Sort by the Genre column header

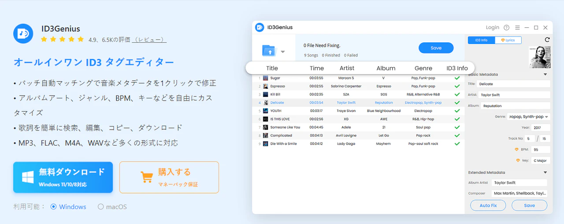click(x=423, y=68)
